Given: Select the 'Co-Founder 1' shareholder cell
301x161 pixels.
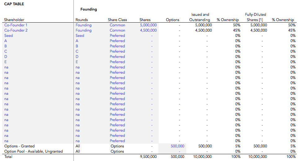Looking at the screenshot, I should (x=16, y=25).
